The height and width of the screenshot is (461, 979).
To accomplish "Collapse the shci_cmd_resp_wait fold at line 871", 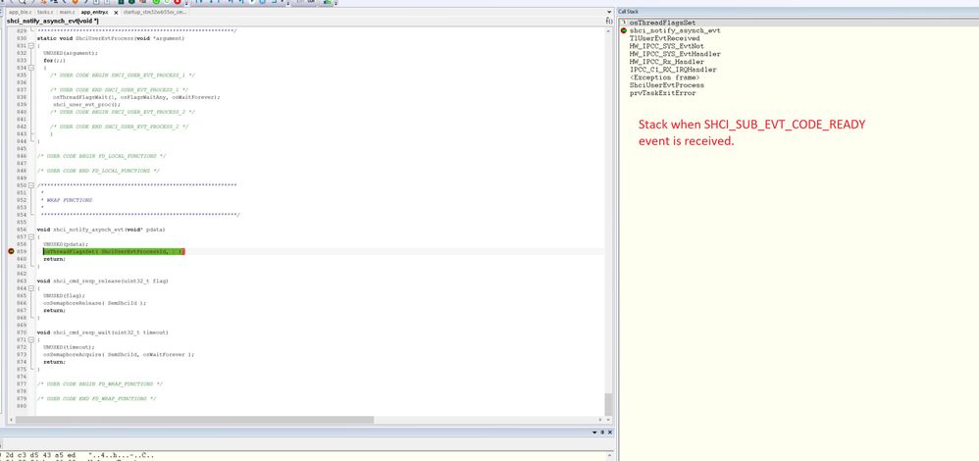I will 30,339.
